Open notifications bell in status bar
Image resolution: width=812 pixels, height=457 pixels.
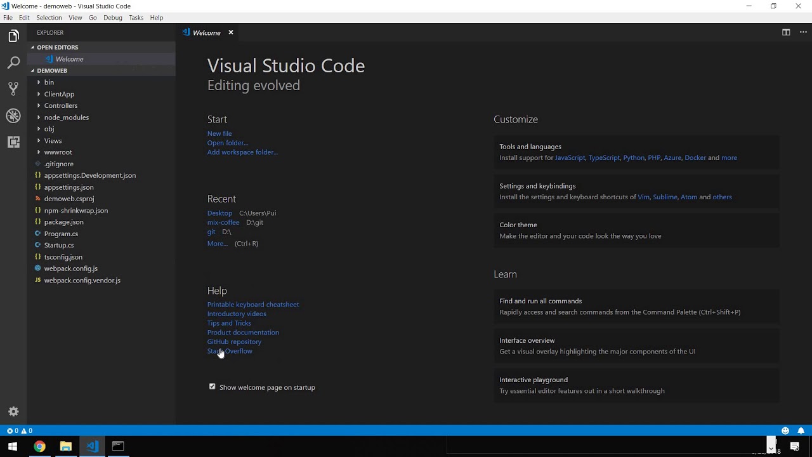click(801, 430)
